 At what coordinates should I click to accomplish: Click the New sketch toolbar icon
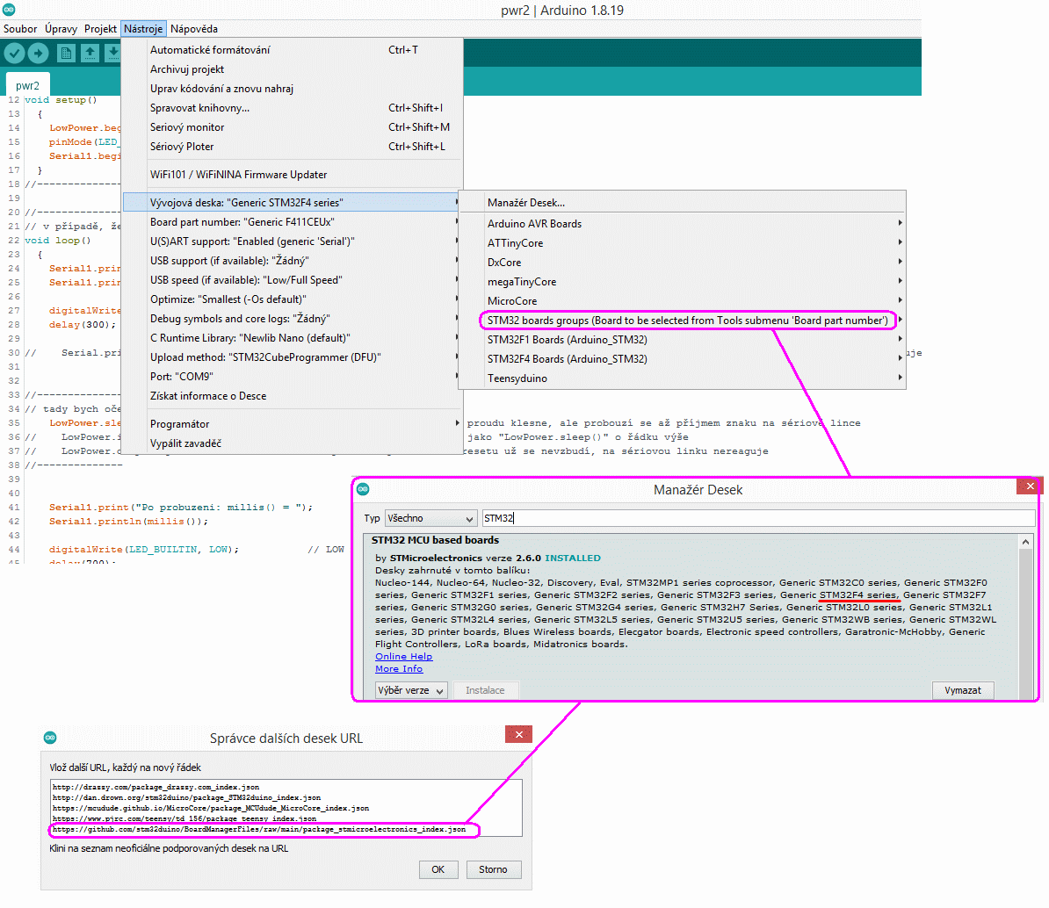point(66,54)
